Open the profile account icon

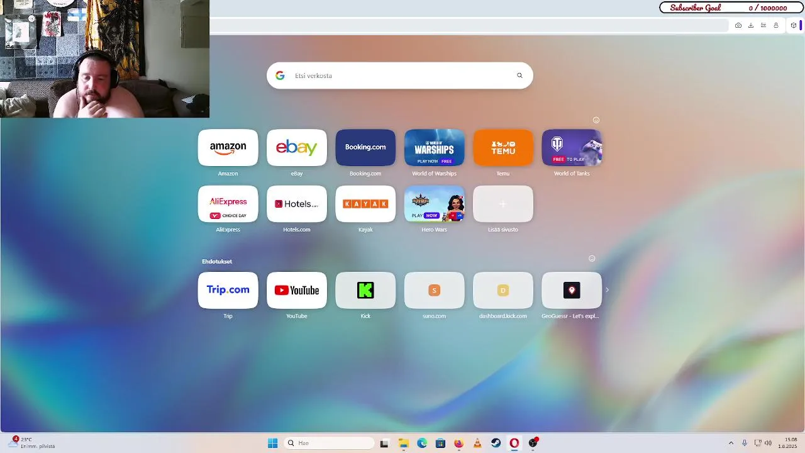(776, 25)
